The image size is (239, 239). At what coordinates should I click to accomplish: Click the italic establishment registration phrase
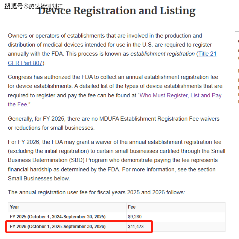point(163,54)
